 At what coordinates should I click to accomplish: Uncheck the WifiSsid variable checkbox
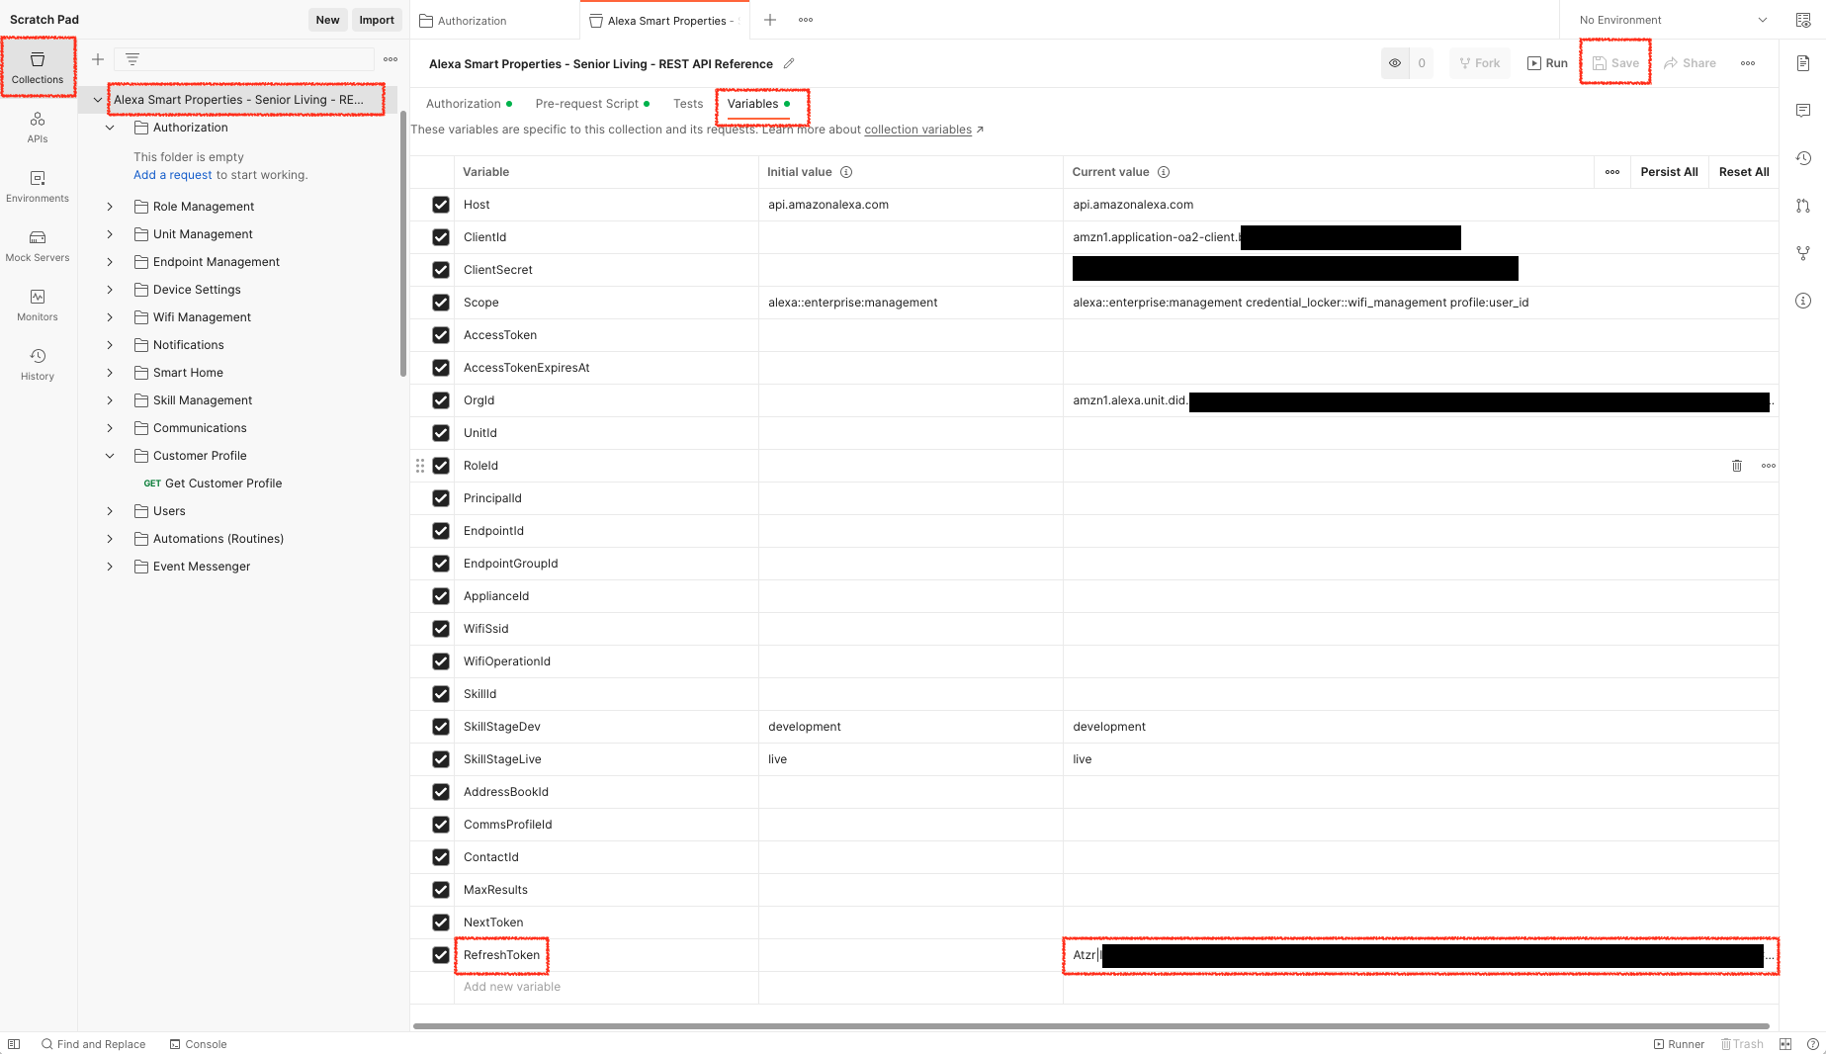tap(441, 629)
